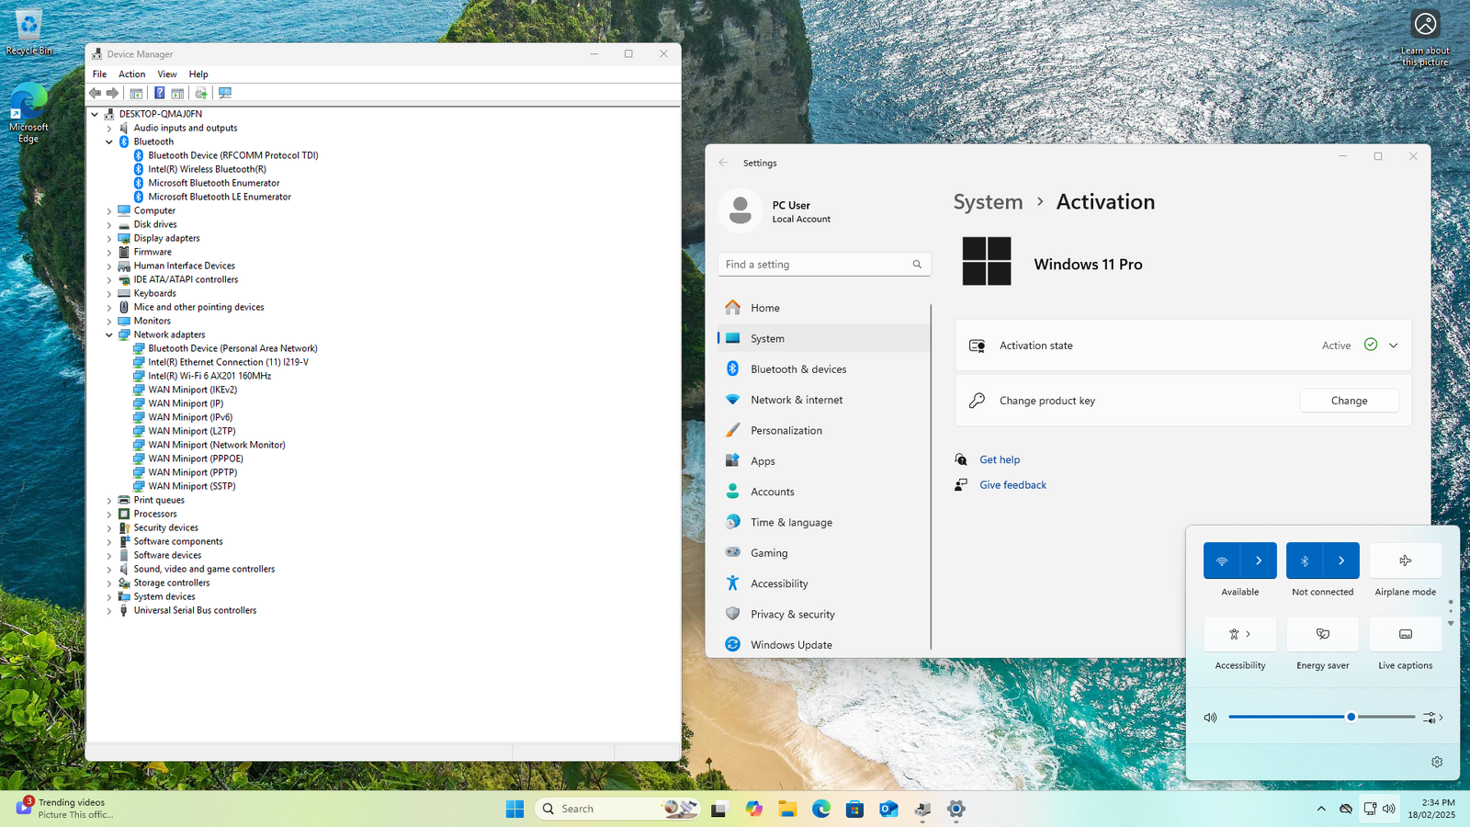Open the Action menu in Device Manager

[131, 74]
